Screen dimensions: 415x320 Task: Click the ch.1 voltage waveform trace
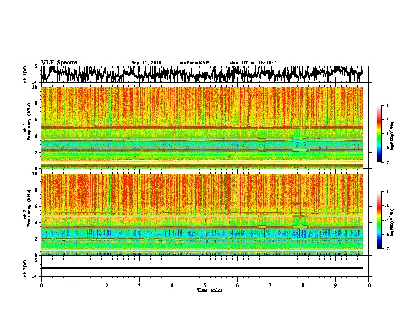tap(202, 74)
